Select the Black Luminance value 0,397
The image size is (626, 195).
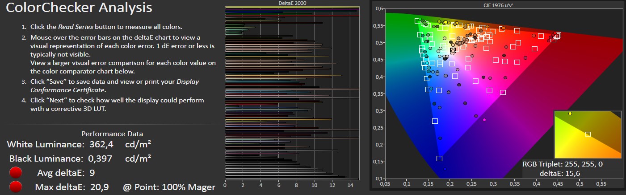click(x=99, y=158)
